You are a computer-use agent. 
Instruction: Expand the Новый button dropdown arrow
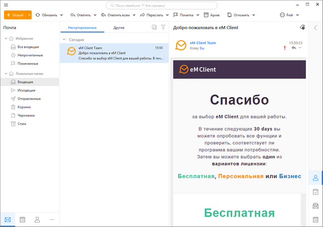click(29, 15)
